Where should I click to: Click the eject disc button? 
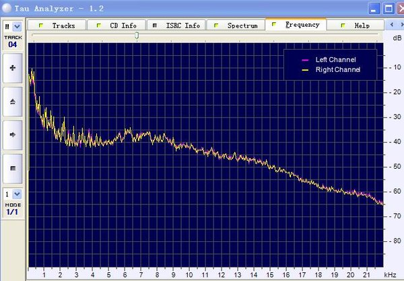(x=13, y=102)
